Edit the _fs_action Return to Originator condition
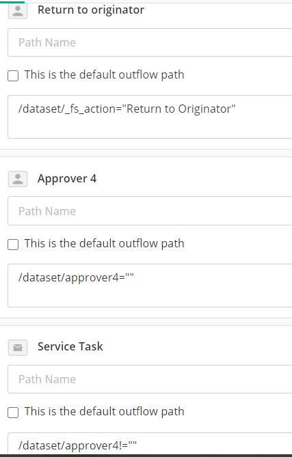 150,117
